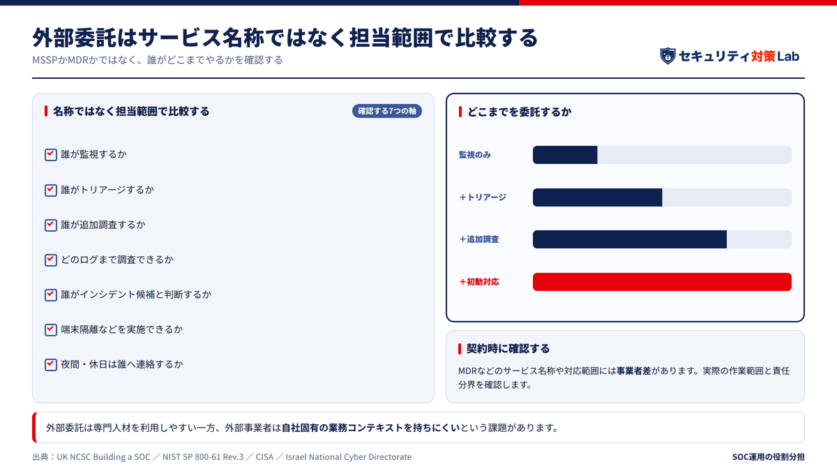Toggle the checkbox for どのログまで調査できるか
Viewport: 837px width, 471px height.
point(51,260)
